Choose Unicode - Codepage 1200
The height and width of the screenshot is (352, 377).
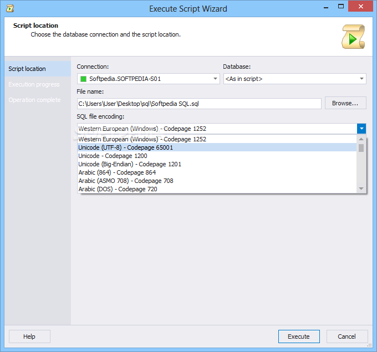[217, 156]
